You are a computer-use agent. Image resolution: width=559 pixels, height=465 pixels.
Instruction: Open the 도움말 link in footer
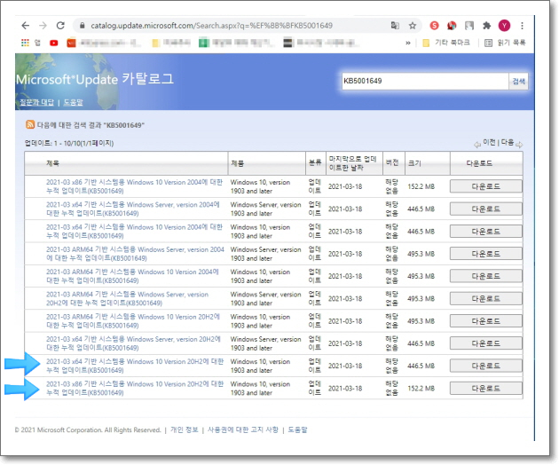click(x=297, y=430)
